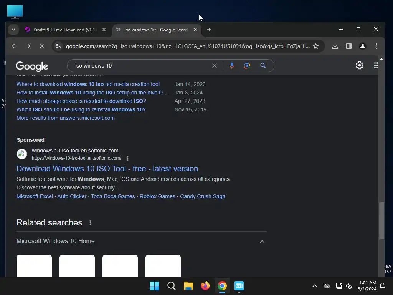The image size is (393, 295).
Task: Click the Softonic favicon image
Action: tap(22, 154)
